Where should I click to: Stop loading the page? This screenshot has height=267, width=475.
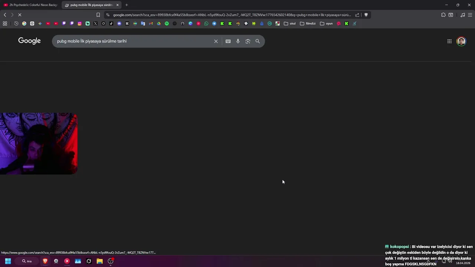pos(20,15)
